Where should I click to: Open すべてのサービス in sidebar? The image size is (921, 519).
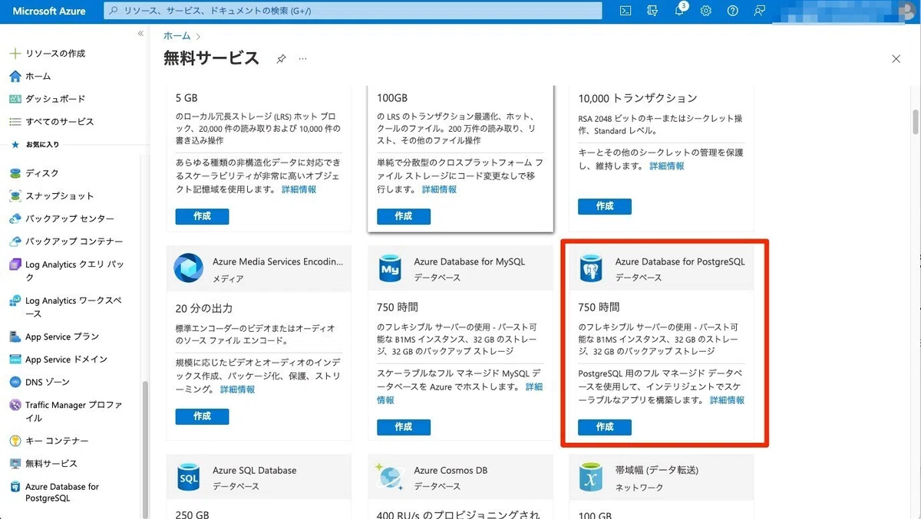click(x=59, y=121)
